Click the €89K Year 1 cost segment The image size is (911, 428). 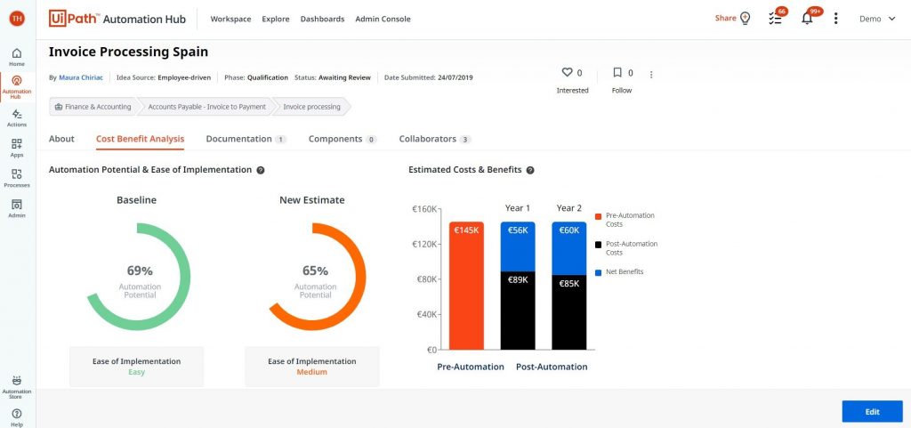click(518, 311)
